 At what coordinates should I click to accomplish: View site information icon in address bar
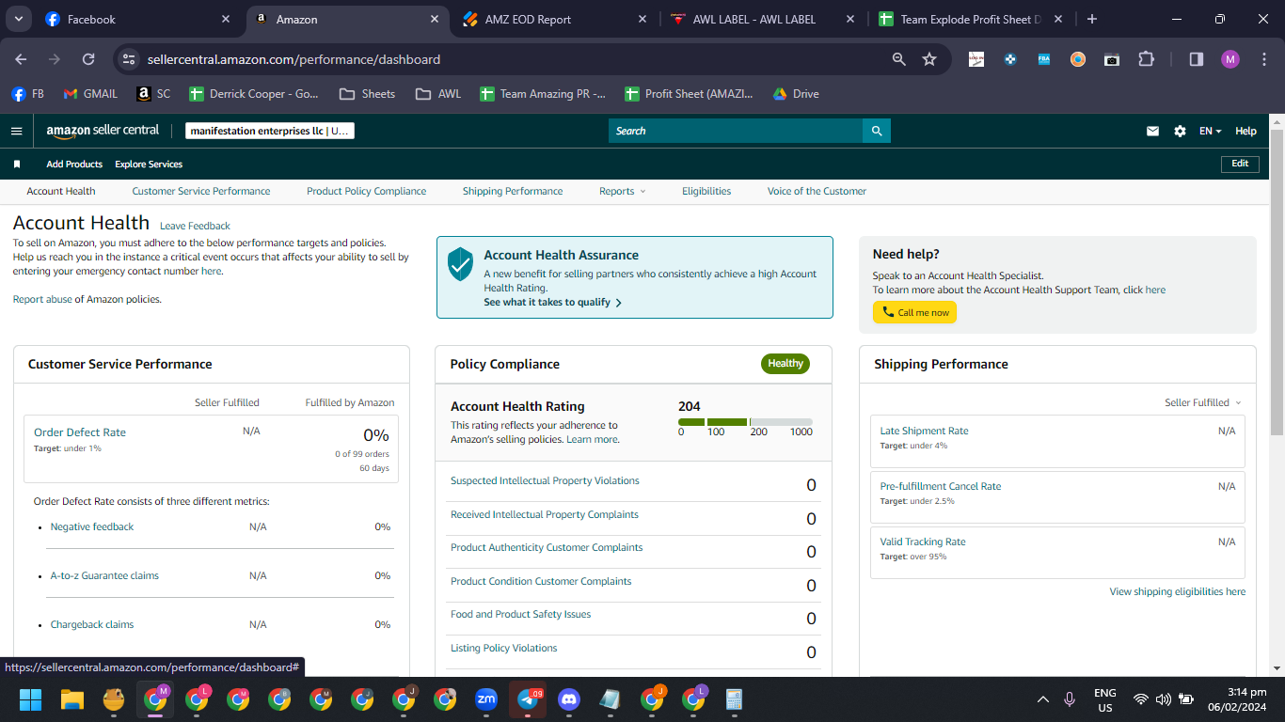129,59
